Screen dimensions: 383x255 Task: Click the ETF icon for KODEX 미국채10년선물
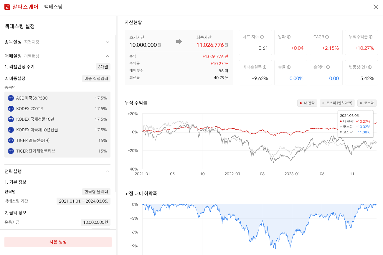[x=11, y=130]
